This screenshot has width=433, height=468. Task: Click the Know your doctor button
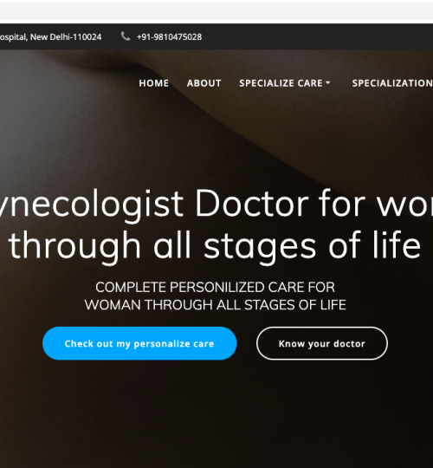[322, 343]
